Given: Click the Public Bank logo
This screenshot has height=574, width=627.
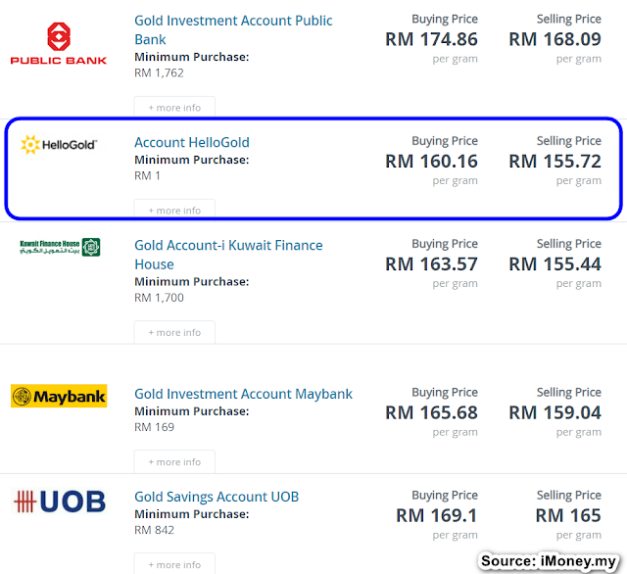Looking at the screenshot, I should 59,43.
